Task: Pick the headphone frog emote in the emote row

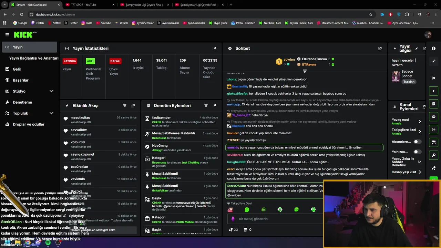Action: pyautogui.click(x=313, y=209)
